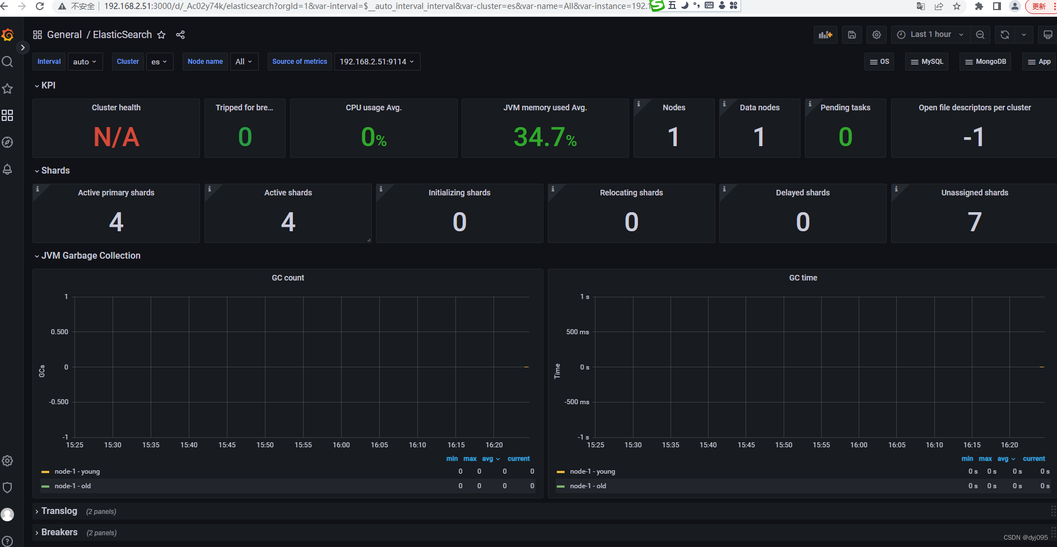Open the General dashboards folder breadcrumb
The height and width of the screenshot is (547, 1057).
[64, 34]
